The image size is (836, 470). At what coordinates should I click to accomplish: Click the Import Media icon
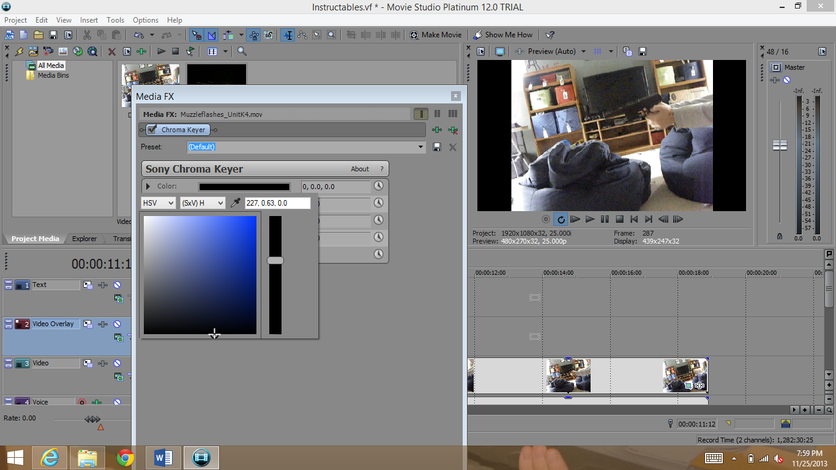click(x=33, y=51)
